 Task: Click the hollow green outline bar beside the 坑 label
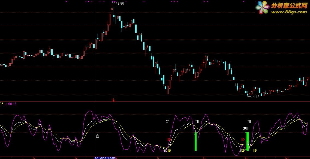[246, 141]
